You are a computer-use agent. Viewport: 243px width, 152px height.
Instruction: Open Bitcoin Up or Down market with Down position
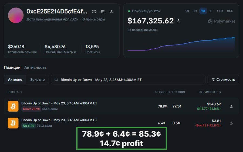59,103
